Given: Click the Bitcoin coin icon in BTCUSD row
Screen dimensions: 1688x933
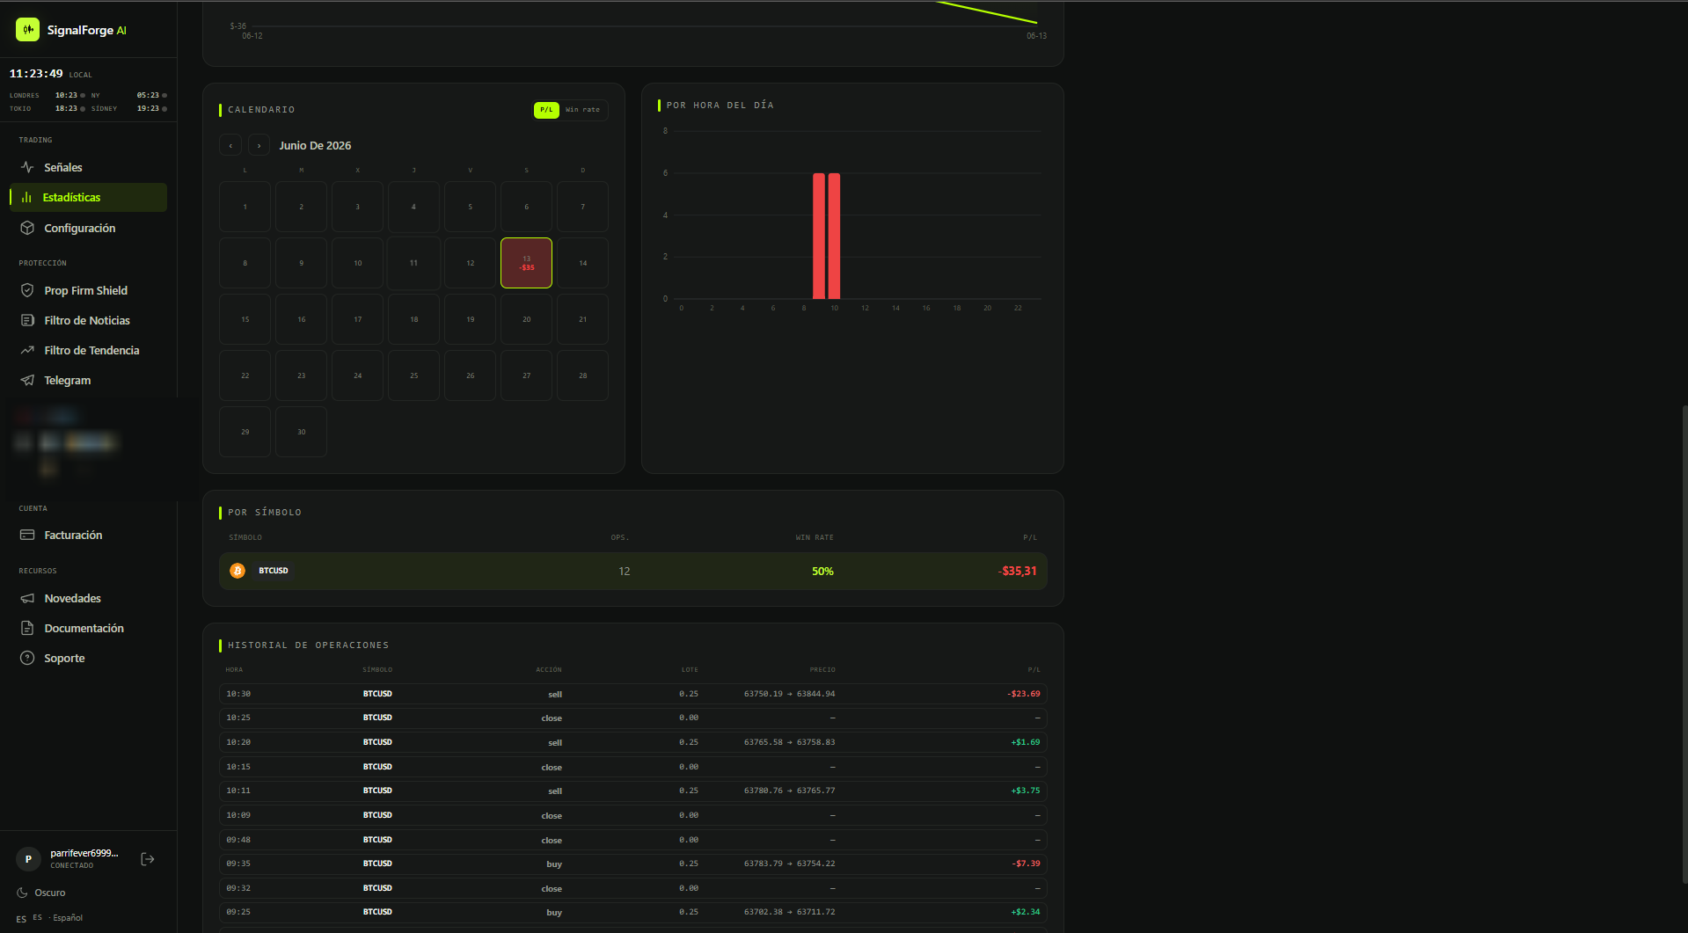Looking at the screenshot, I should tap(237, 571).
